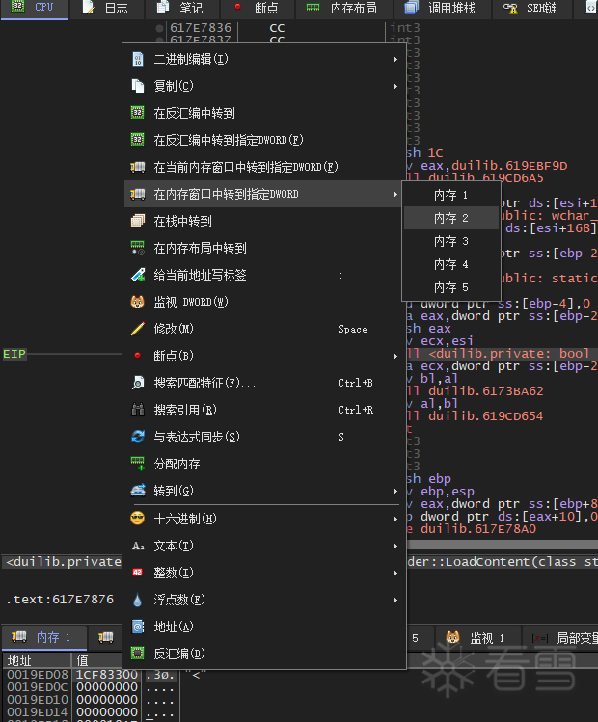Click the 地址 column header

(x=37, y=660)
